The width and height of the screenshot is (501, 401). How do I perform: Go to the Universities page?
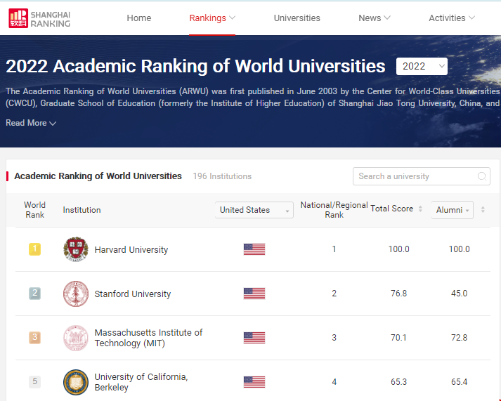(x=297, y=18)
